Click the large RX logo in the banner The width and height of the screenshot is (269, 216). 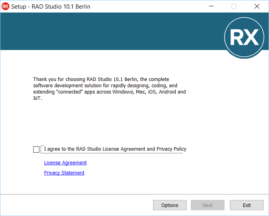tap(244, 37)
